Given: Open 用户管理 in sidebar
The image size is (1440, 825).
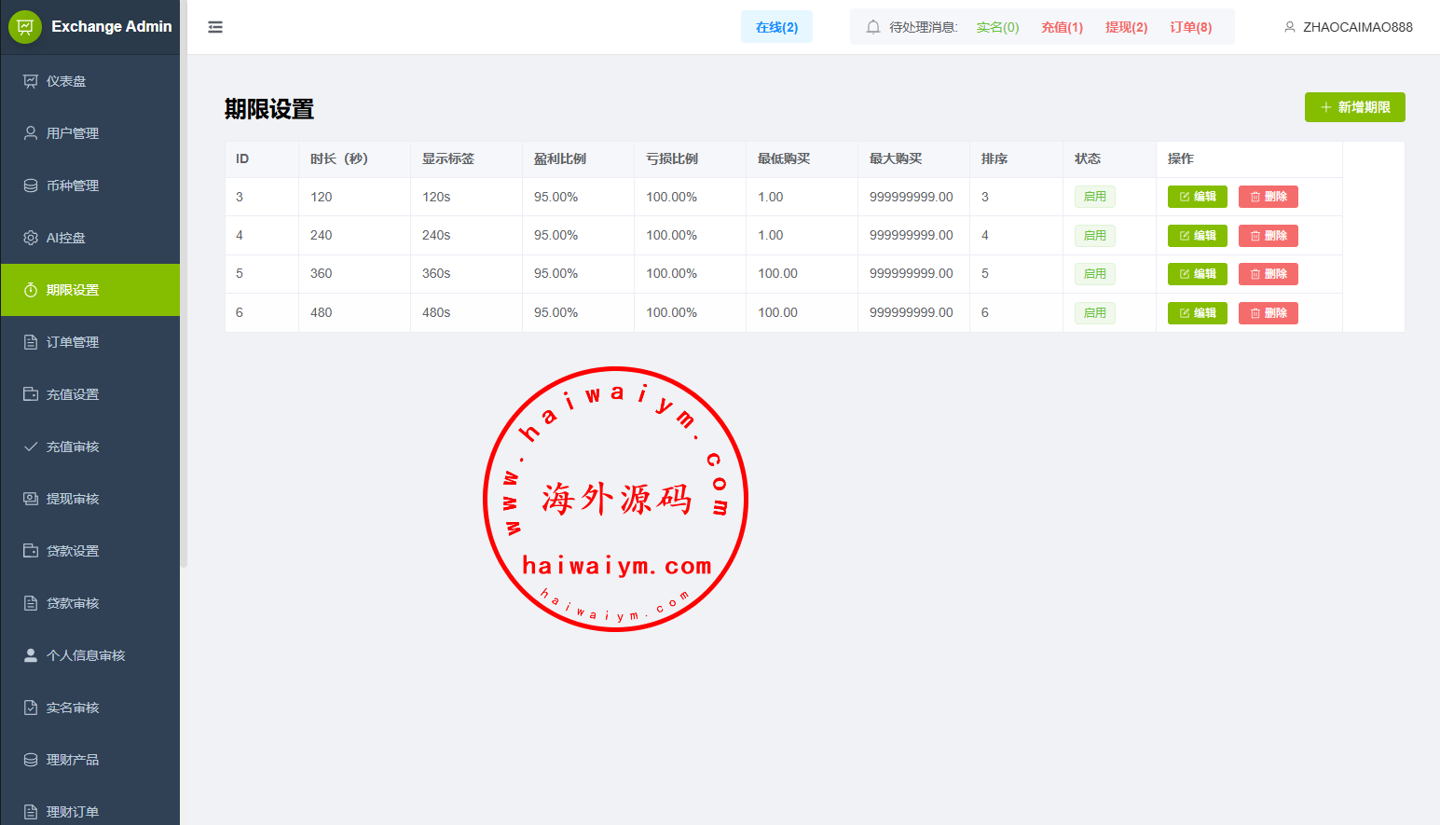Looking at the screenshot, I should (72, 133).
